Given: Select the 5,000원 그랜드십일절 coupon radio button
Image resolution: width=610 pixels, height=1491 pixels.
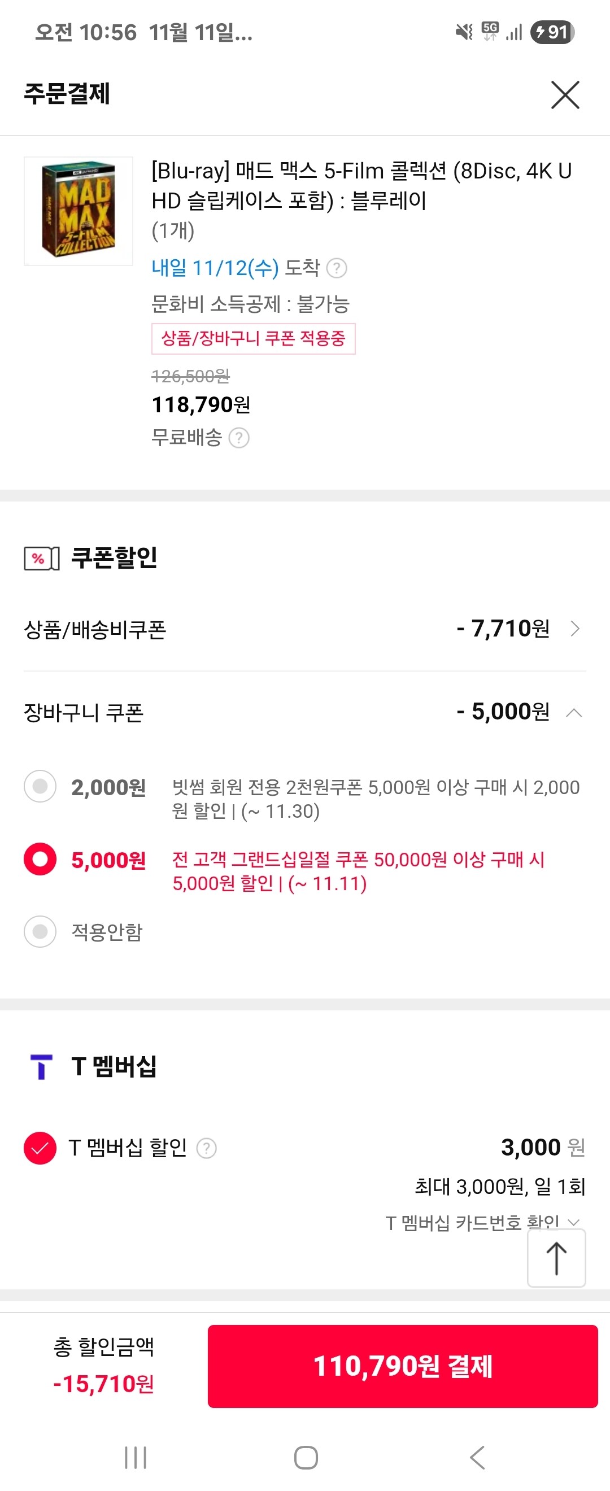Looking at the screenshot, I should [x=40, y=860].
